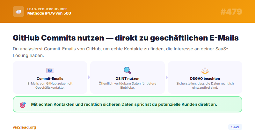Click text 'Öffentlich verfügbare Daten für tiefere Einblicke.'
The width and height of the screenshot is (255, 133).
pos(127,85)
